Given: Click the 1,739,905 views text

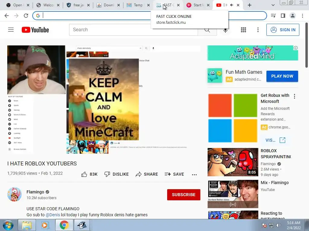Looking at the screenshot, I should click(22, 173).
